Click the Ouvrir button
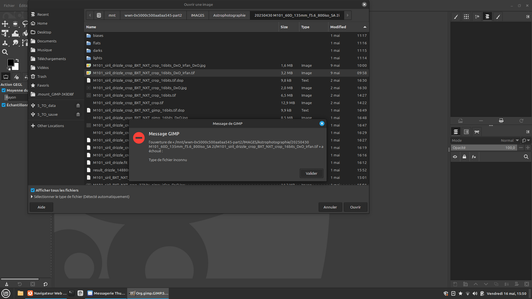Viewport: 532px width, 299px height. [x=355, y=207]
